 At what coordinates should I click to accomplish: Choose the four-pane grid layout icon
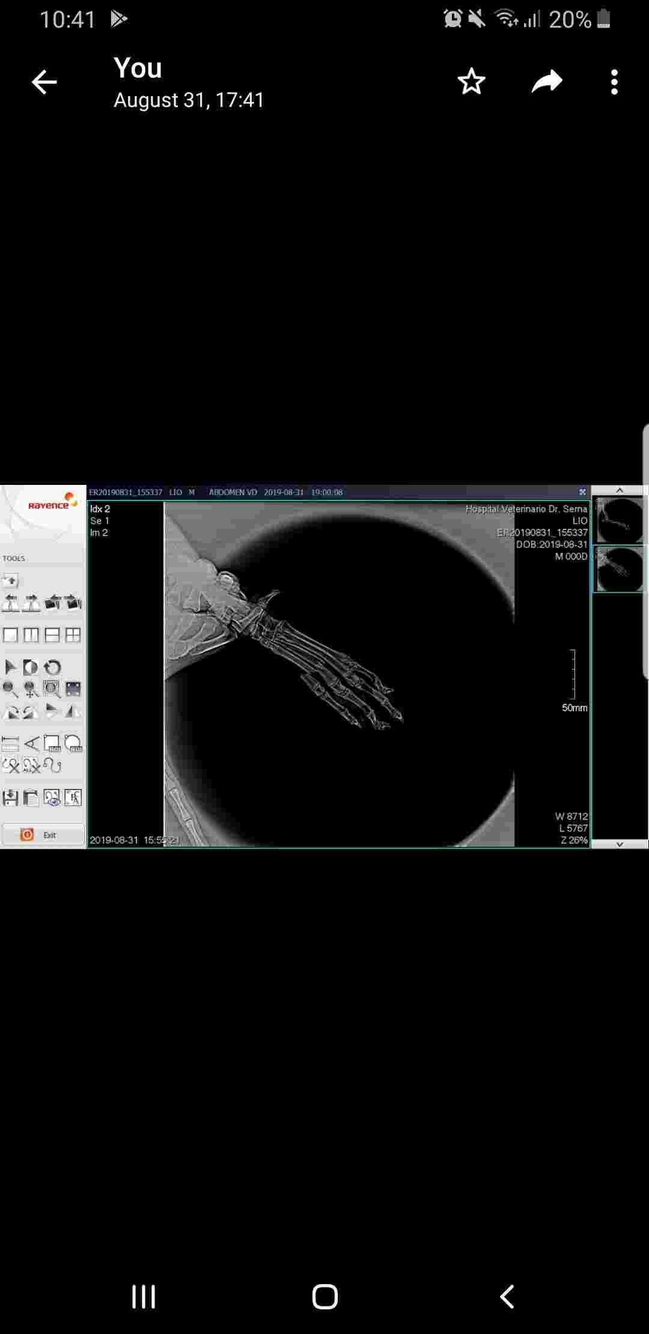(73, 635)
